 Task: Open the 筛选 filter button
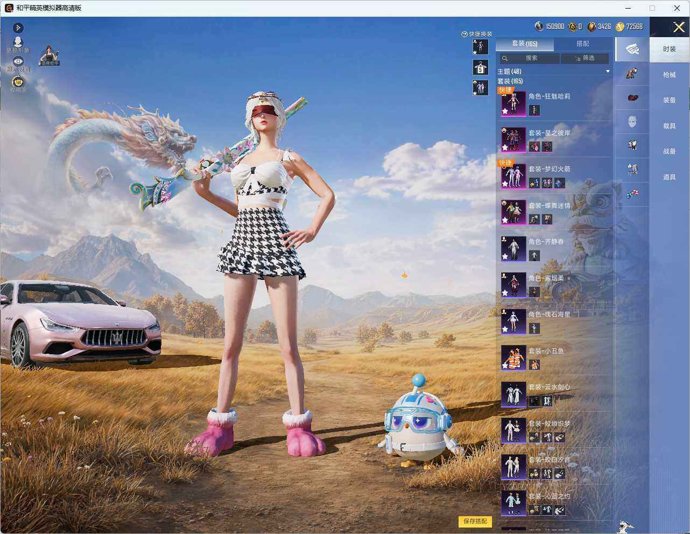point(585,58)
